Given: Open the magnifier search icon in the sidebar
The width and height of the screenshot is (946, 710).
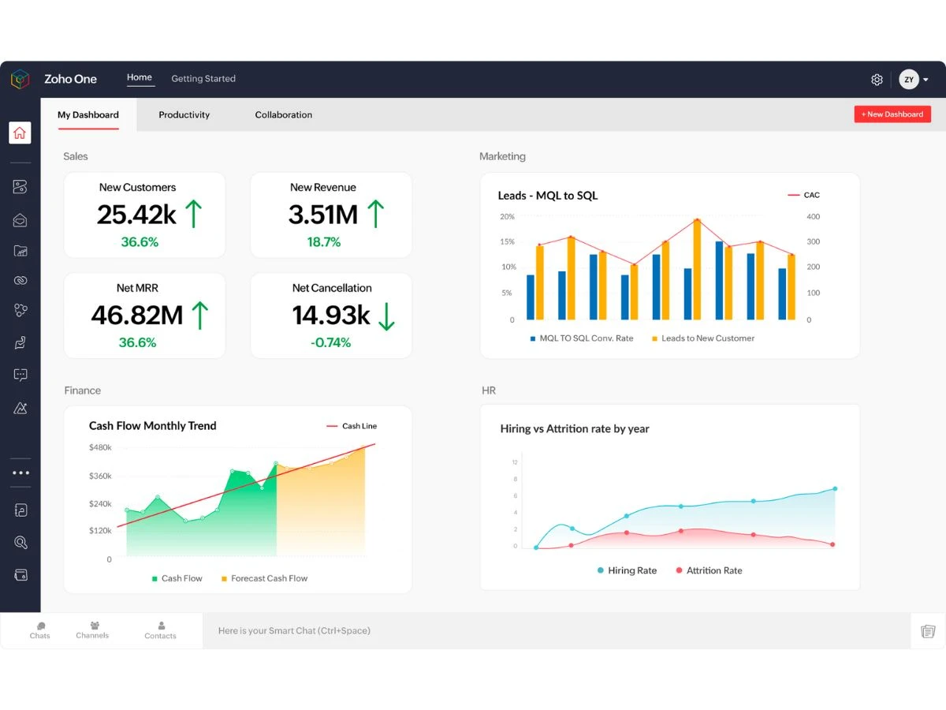Looking at the screenshot, I should pyautogui.click(x=20, y=543).
